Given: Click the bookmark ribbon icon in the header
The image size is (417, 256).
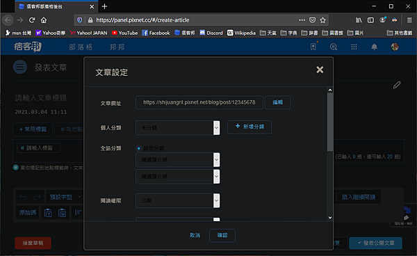Looking at the screenshot, I should pyautogui.click(x=313, y=47).
